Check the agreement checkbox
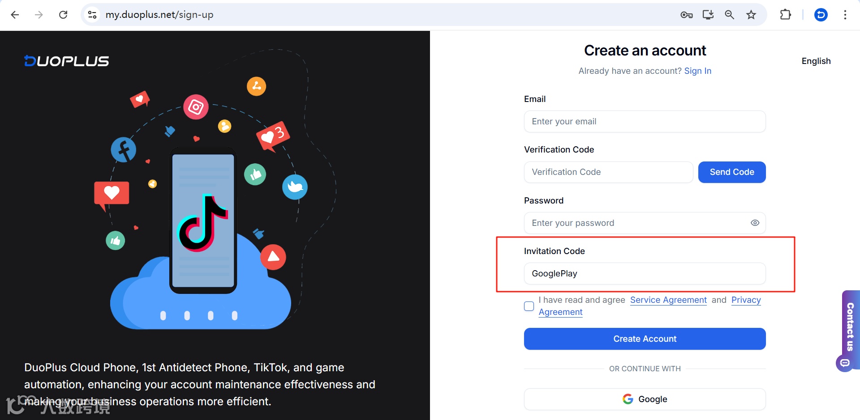 point(529,306)
